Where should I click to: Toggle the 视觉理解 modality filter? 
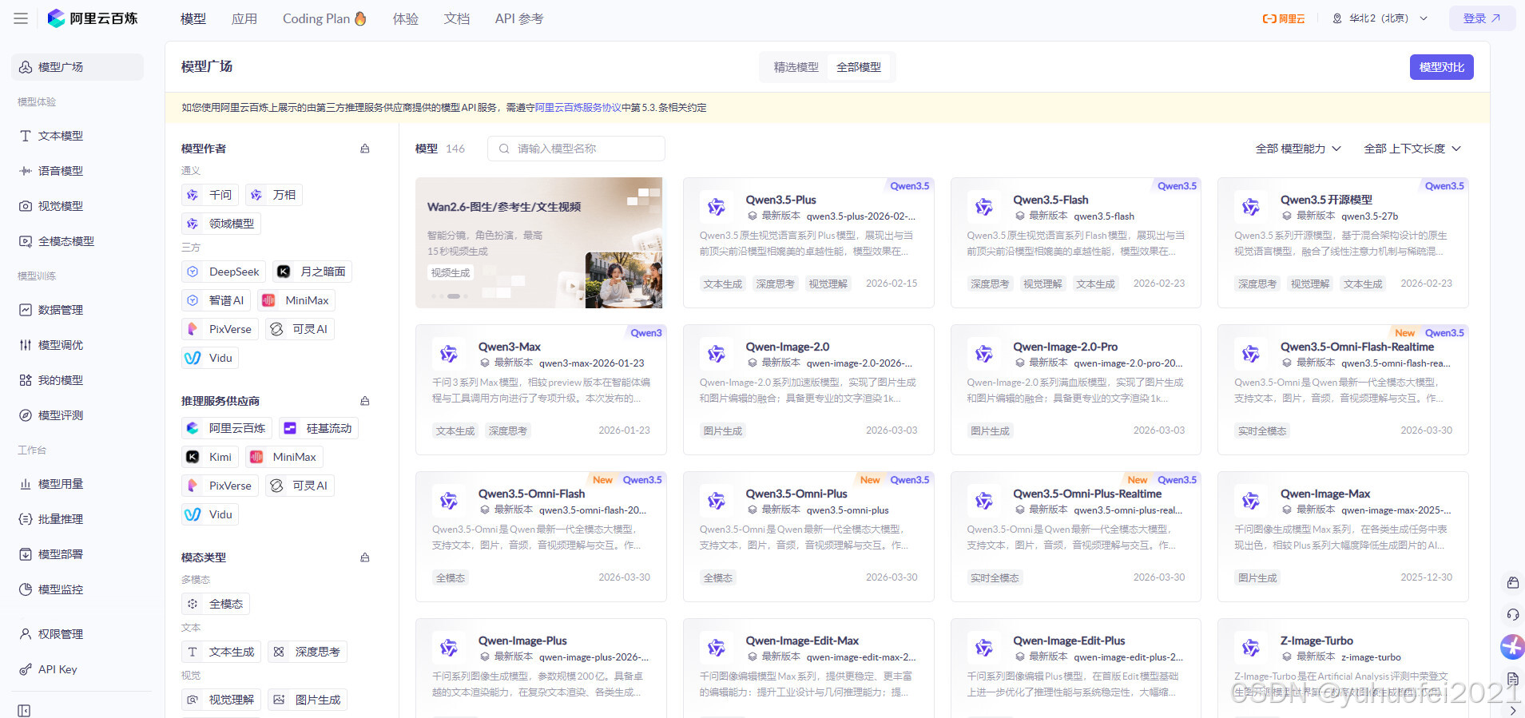pyautogui.click(x=221, y=700)
